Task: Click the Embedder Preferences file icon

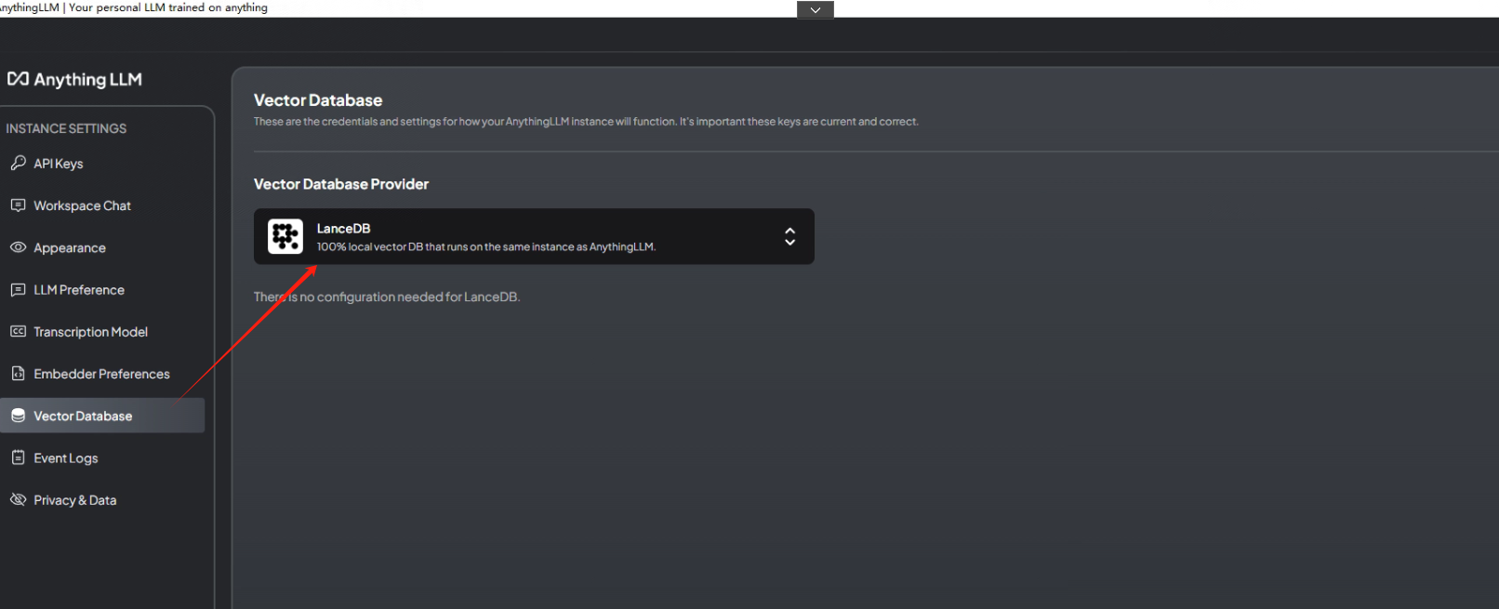Action: pyautogui.click(x=18, y=373)
